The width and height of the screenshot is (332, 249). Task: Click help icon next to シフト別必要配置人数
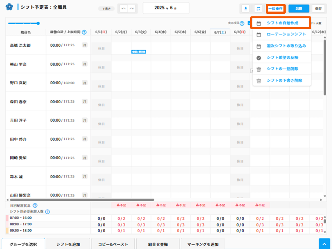(x=47, y=212)
